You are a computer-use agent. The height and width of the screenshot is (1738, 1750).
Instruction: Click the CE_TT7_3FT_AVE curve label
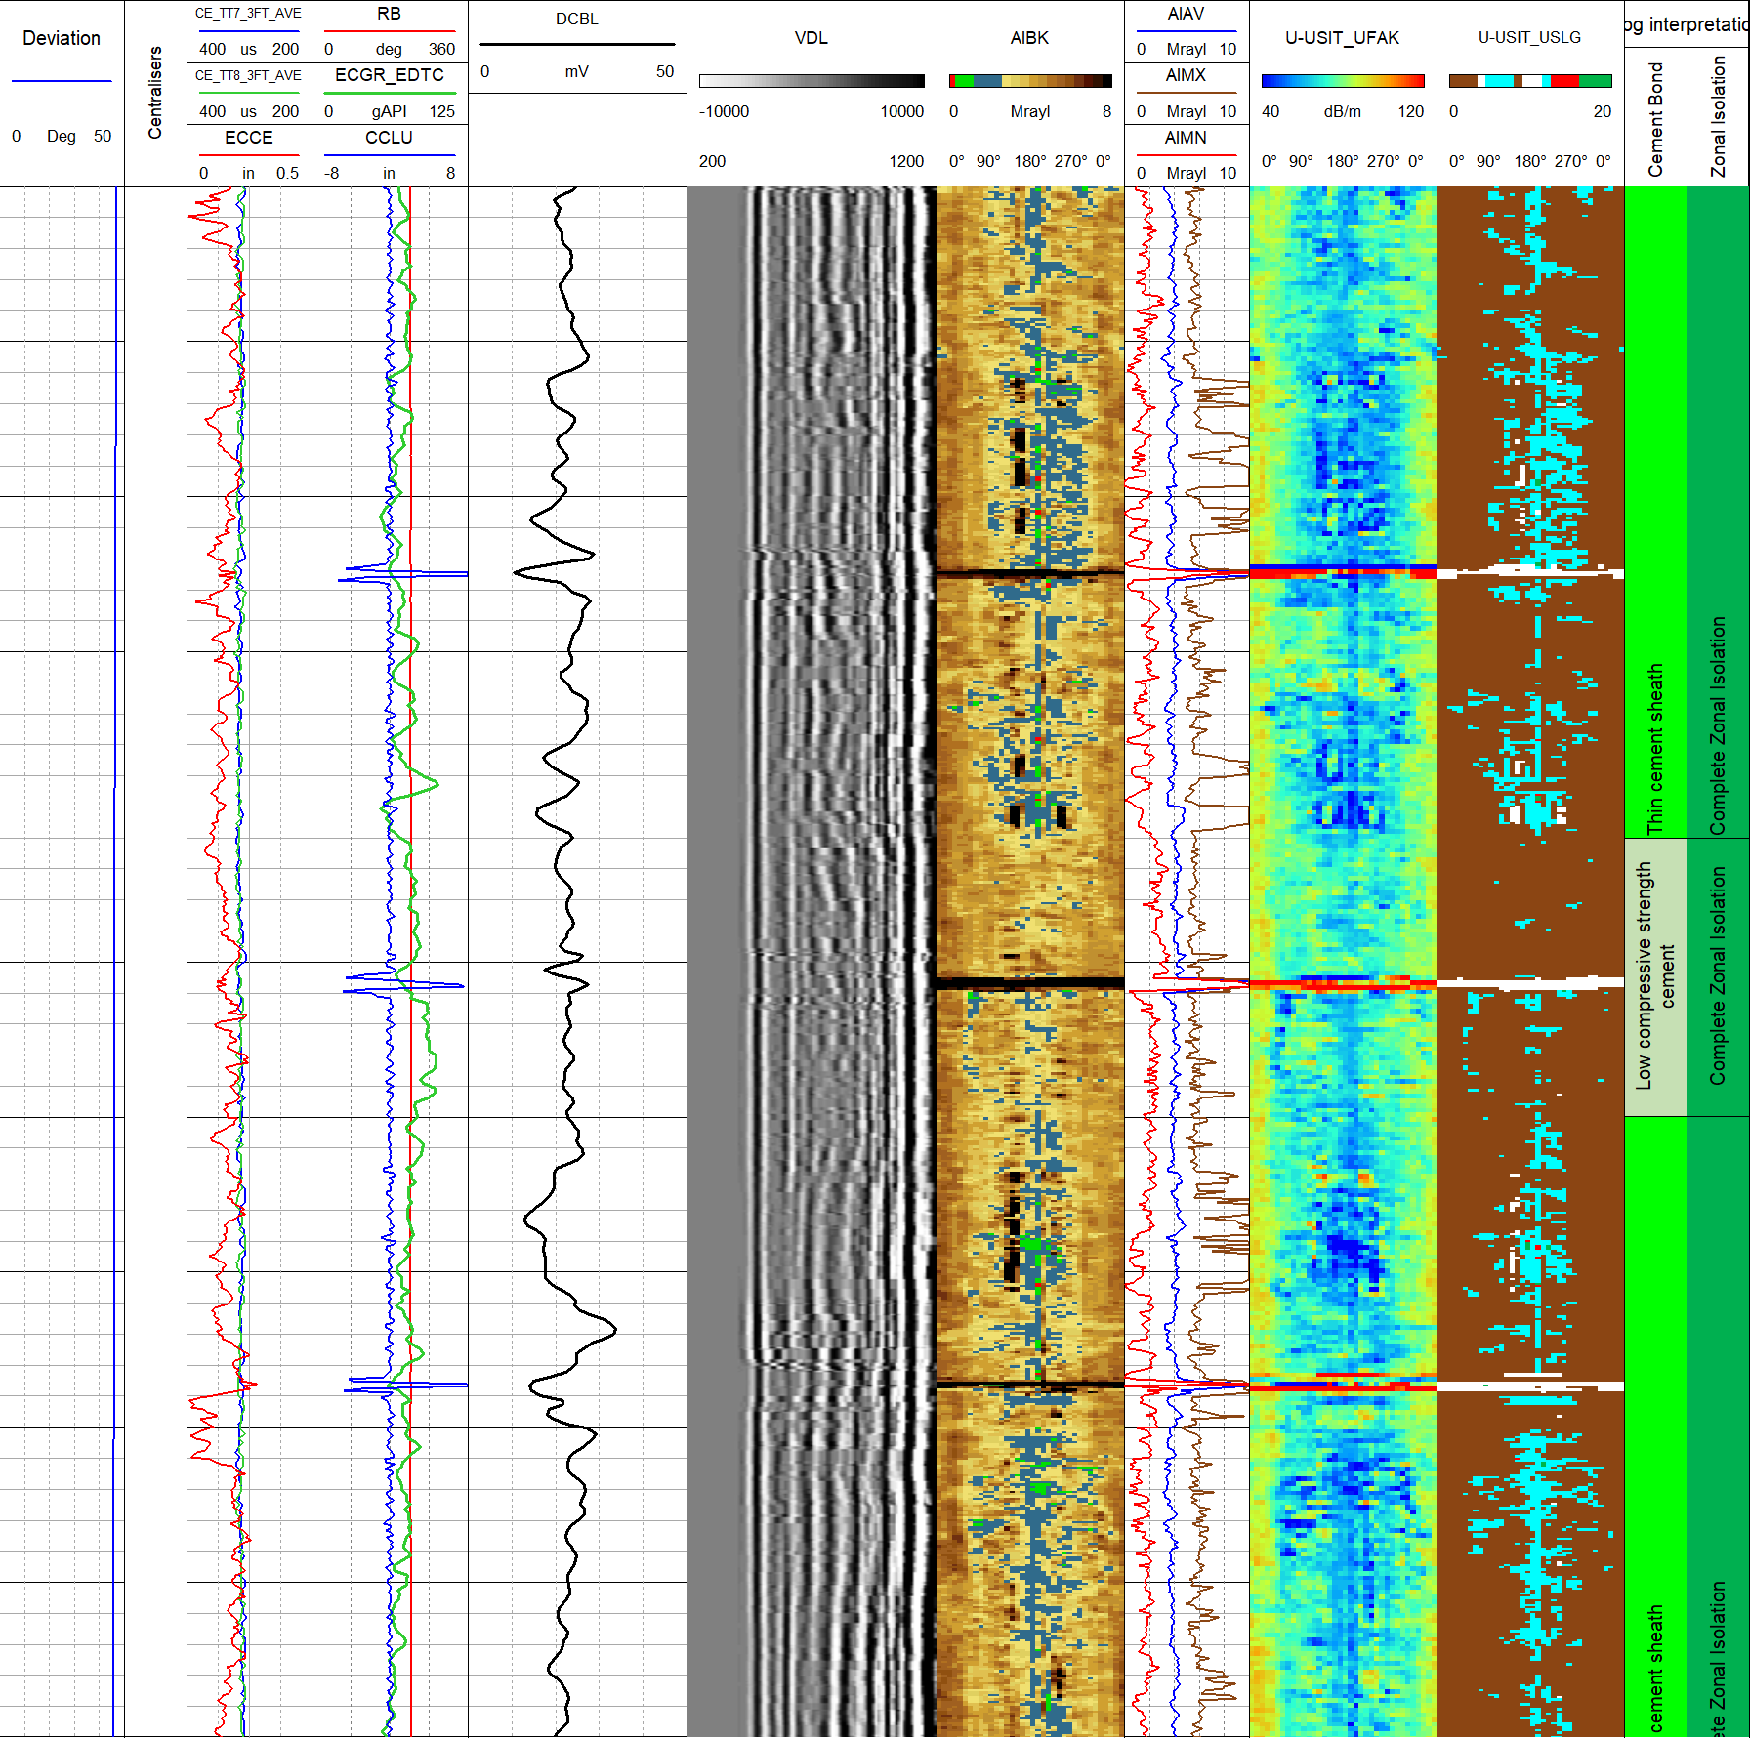coord(248,14)
